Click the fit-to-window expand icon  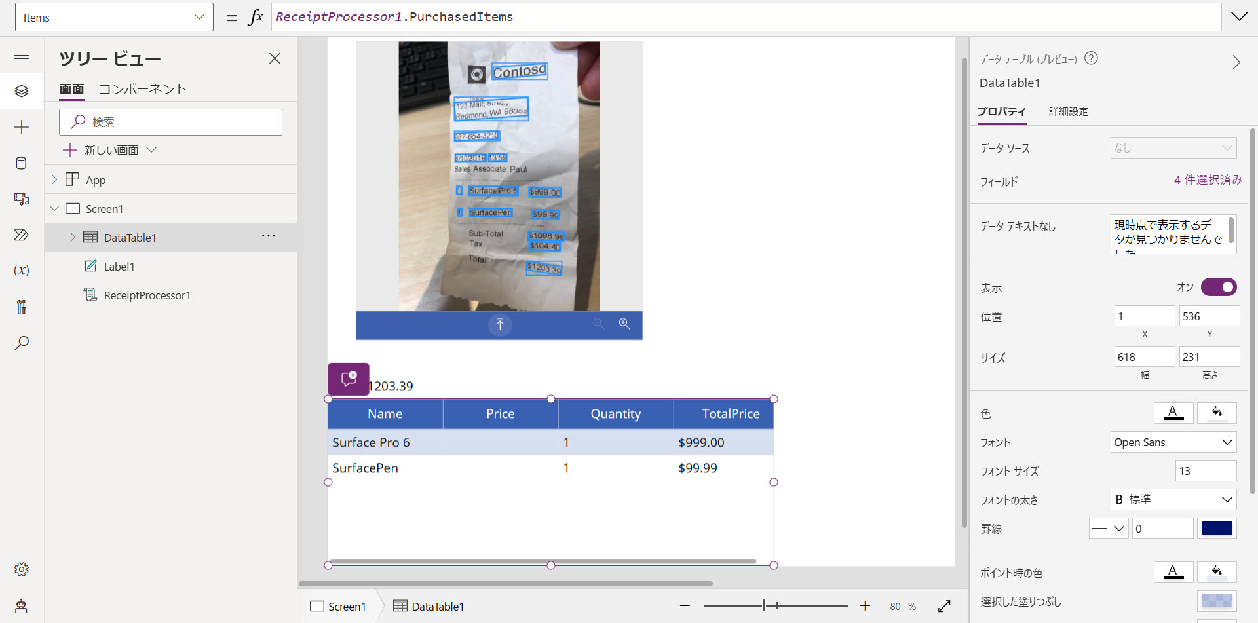(944, 606)
